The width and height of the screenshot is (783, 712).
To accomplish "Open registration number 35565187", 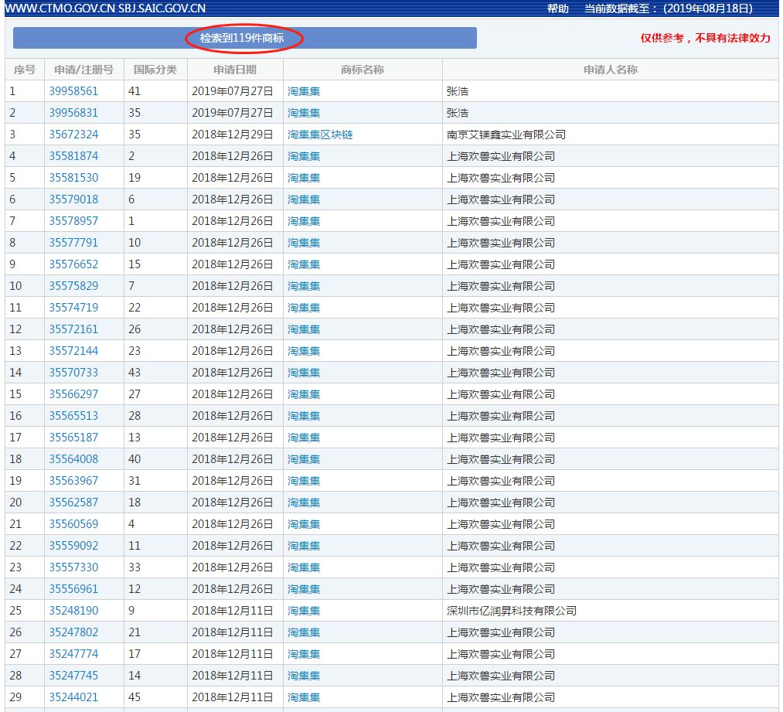I will click(73, 438).
